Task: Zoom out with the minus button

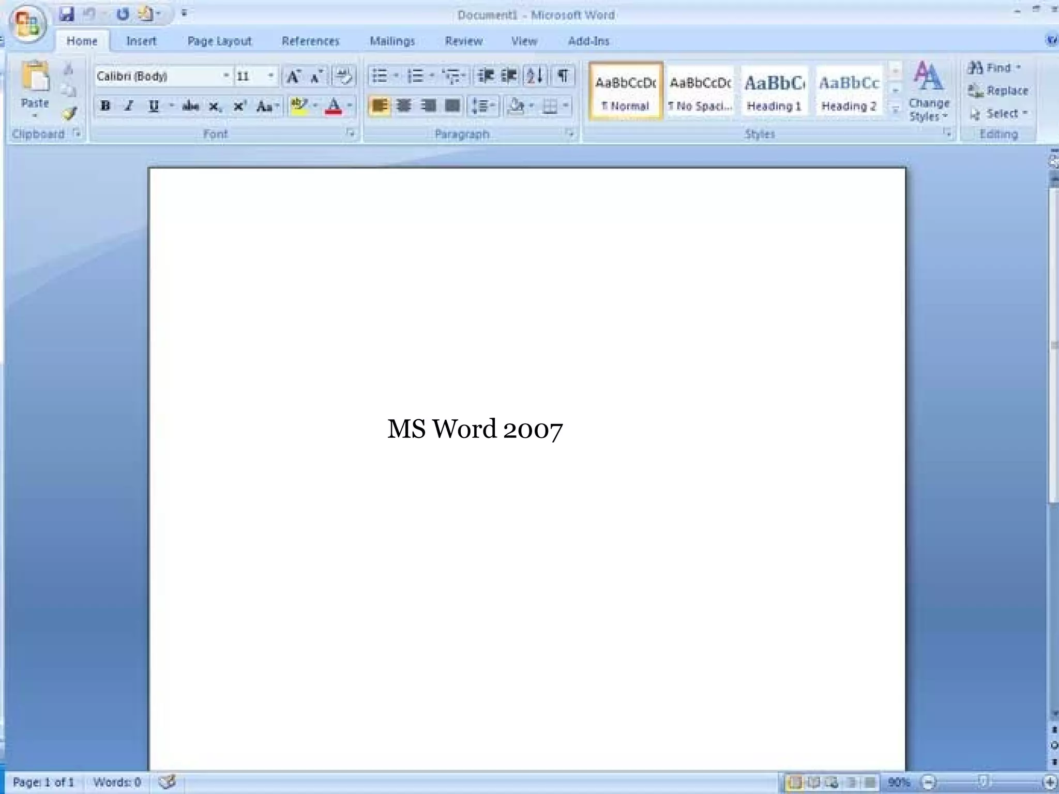Action: (x=930, y=783)
